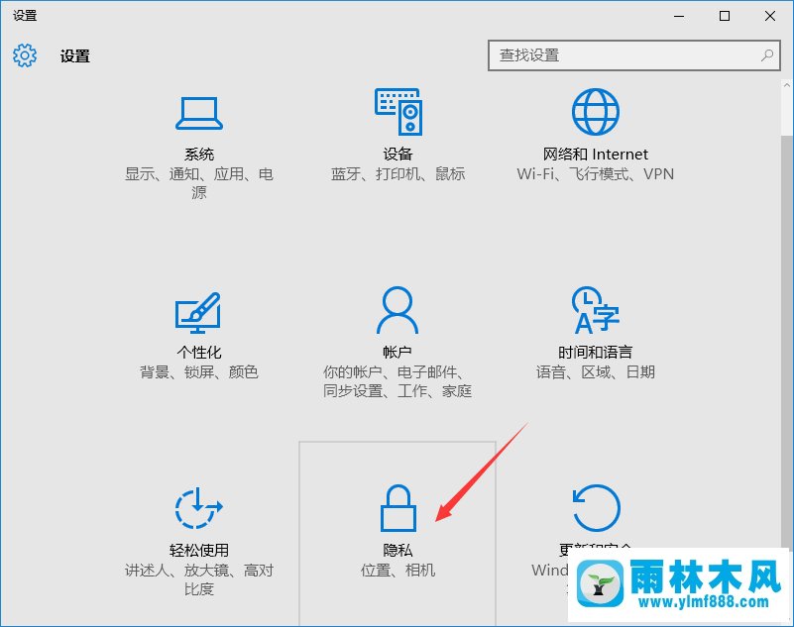The height and width of the screenshot is (627, 794).
Task: Focus the 查找设置 search field
Action: tap(634, 55)
